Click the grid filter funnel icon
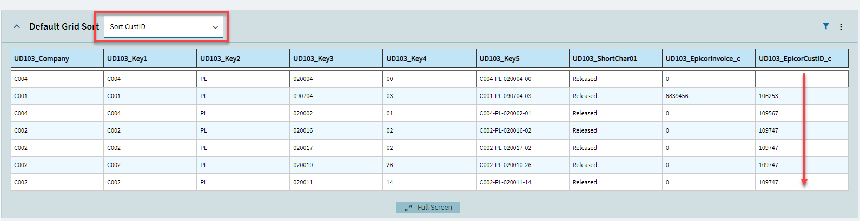The width and height of the screenshot is (860, 221). (826, 26)
